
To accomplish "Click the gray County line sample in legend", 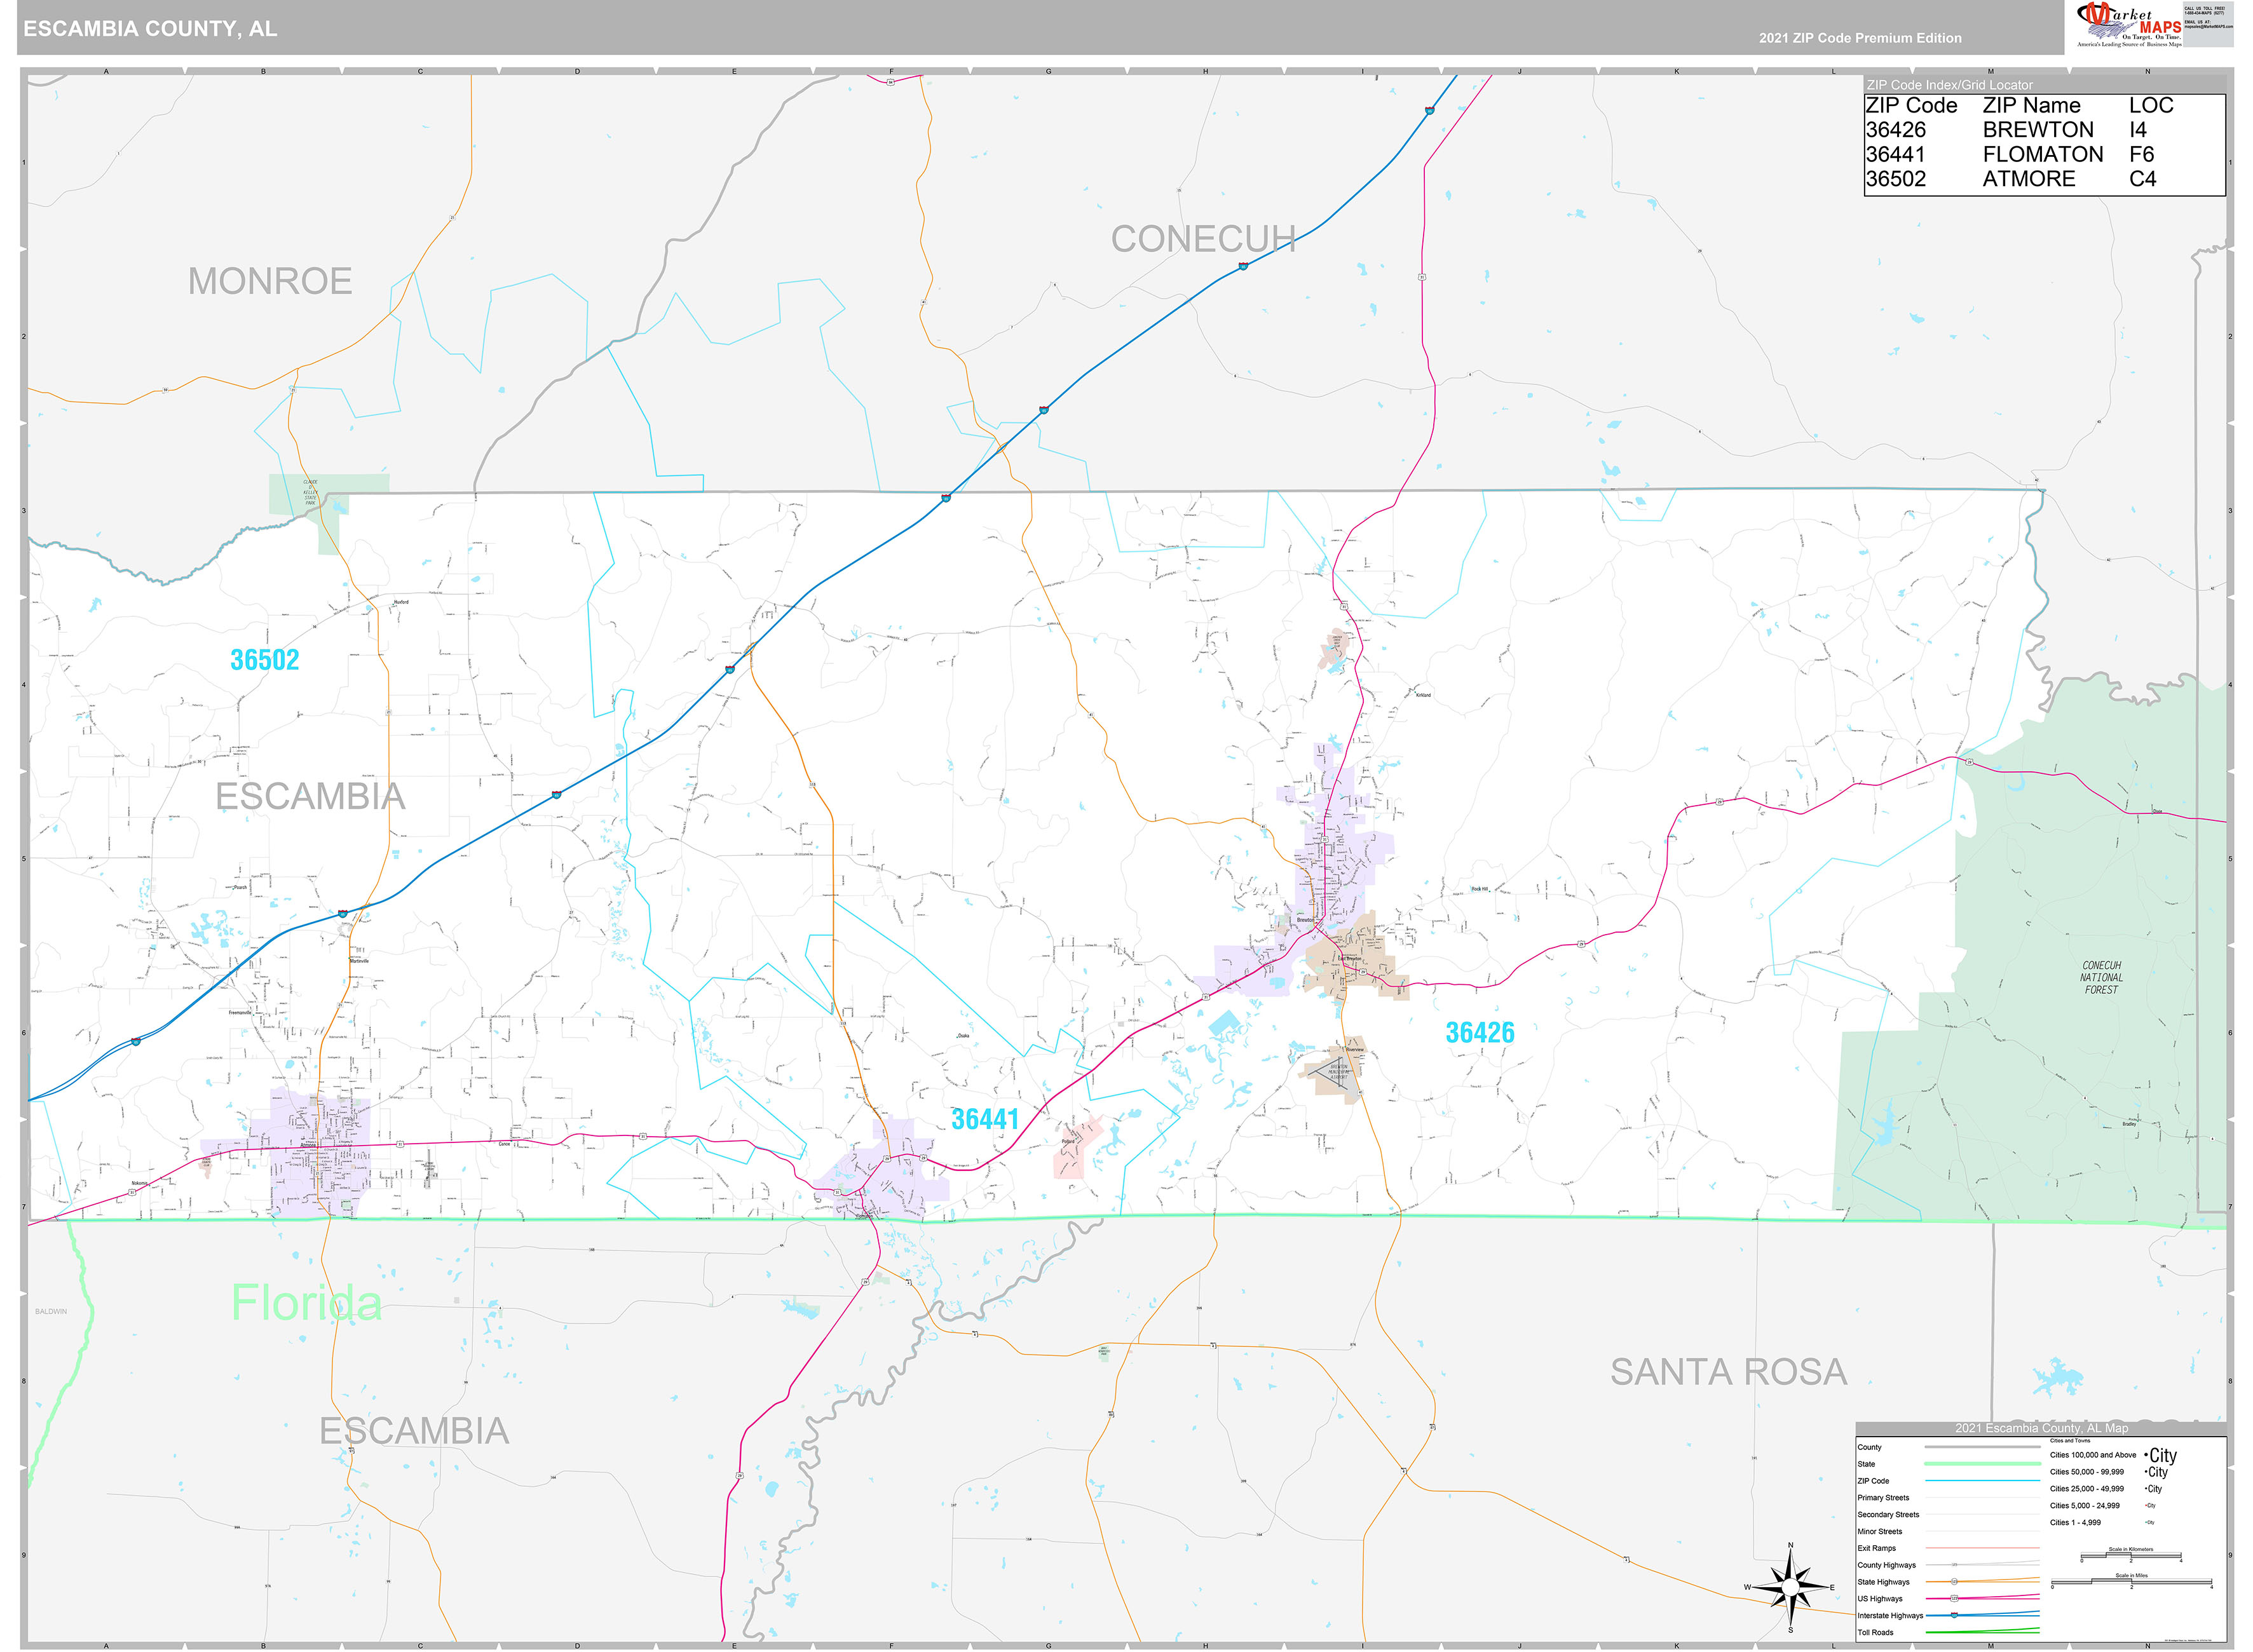I will click(x=1982, y=1447).
